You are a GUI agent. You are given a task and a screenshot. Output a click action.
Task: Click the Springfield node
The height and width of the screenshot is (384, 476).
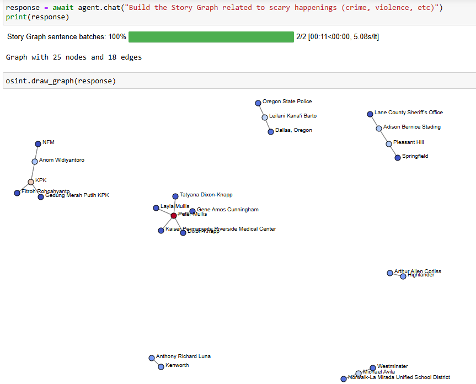point(398,158)
